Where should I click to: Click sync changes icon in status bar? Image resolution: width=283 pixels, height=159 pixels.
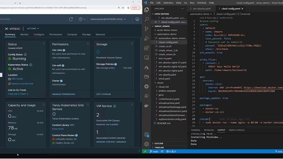pyautogui.click(x=162, y=151)
